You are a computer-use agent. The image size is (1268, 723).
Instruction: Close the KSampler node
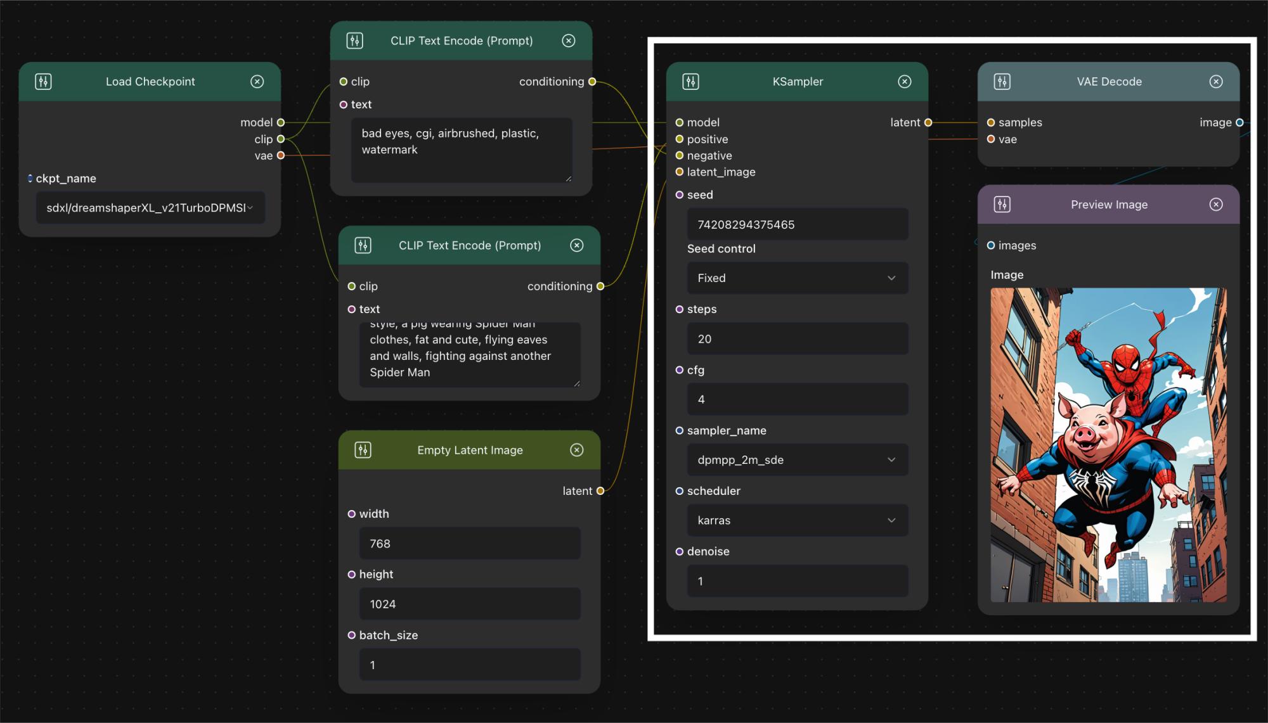(905, 82)
